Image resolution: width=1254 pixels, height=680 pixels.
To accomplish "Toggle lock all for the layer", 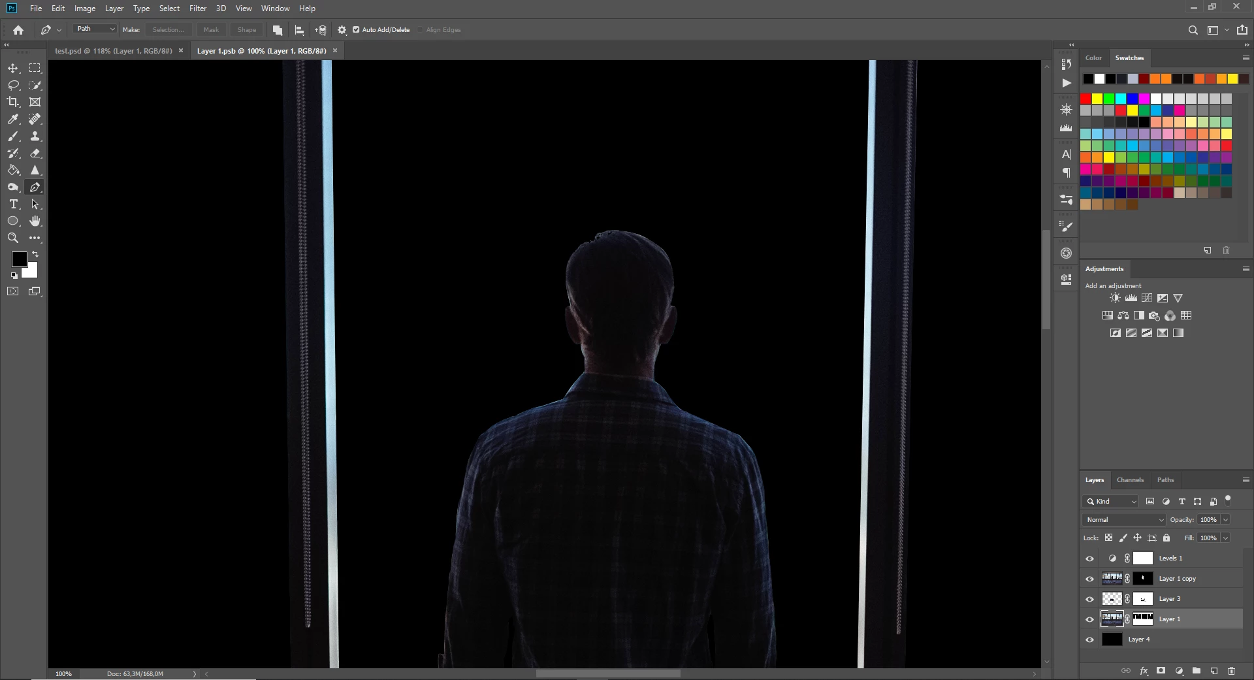I will click(1166, 538).
